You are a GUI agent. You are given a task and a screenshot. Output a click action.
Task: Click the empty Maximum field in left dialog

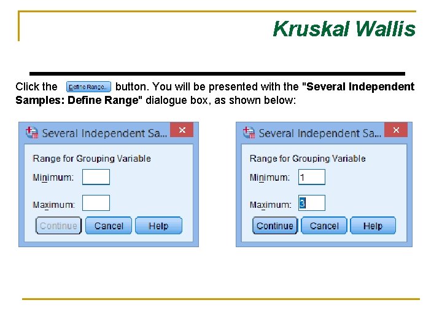tap(96, 203)
